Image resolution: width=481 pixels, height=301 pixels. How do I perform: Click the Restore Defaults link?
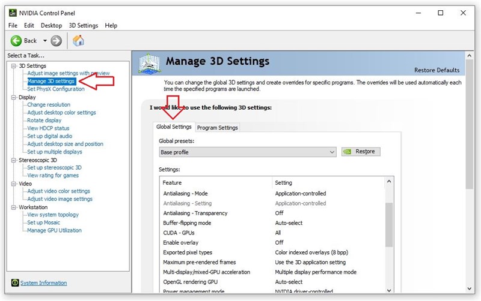pyautogui.click(x=437, y=70)
